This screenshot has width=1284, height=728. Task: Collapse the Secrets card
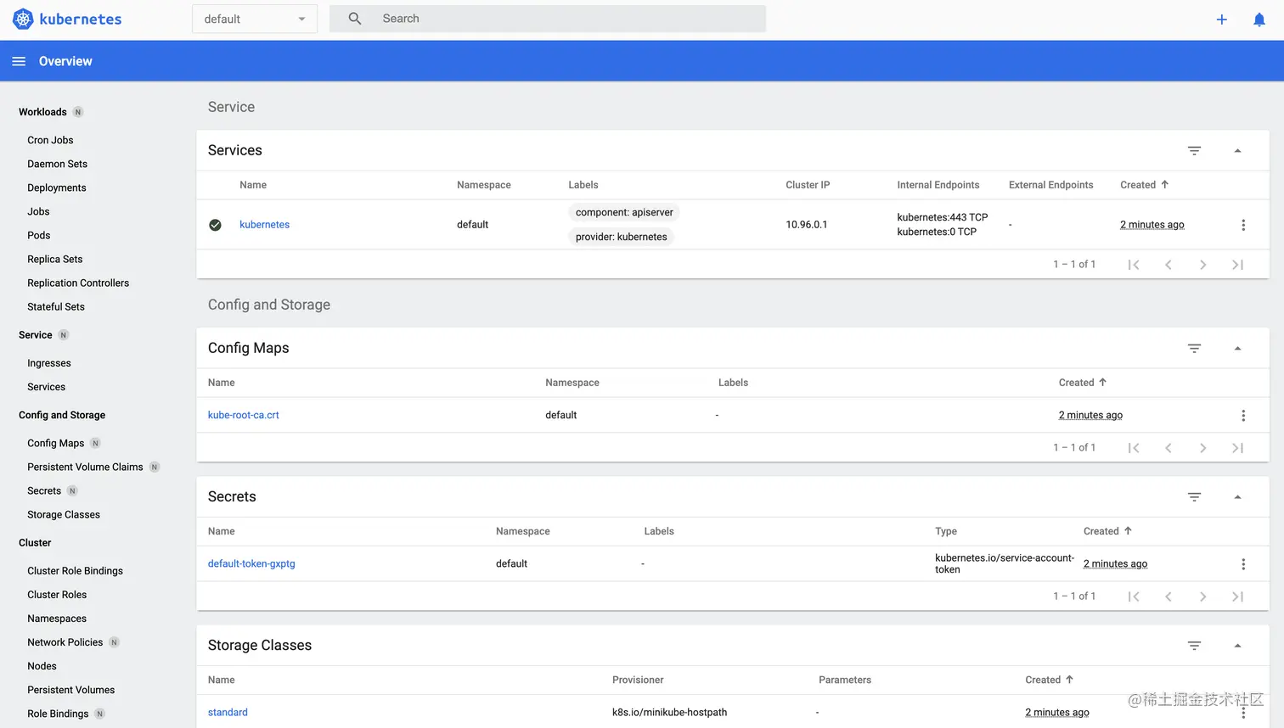pos(1237,497)
